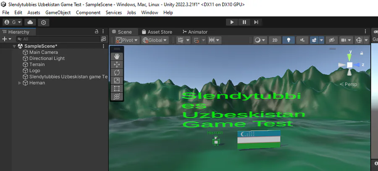Open the Window menu
Screen dimensions: 378x171
tap(150, 13)
